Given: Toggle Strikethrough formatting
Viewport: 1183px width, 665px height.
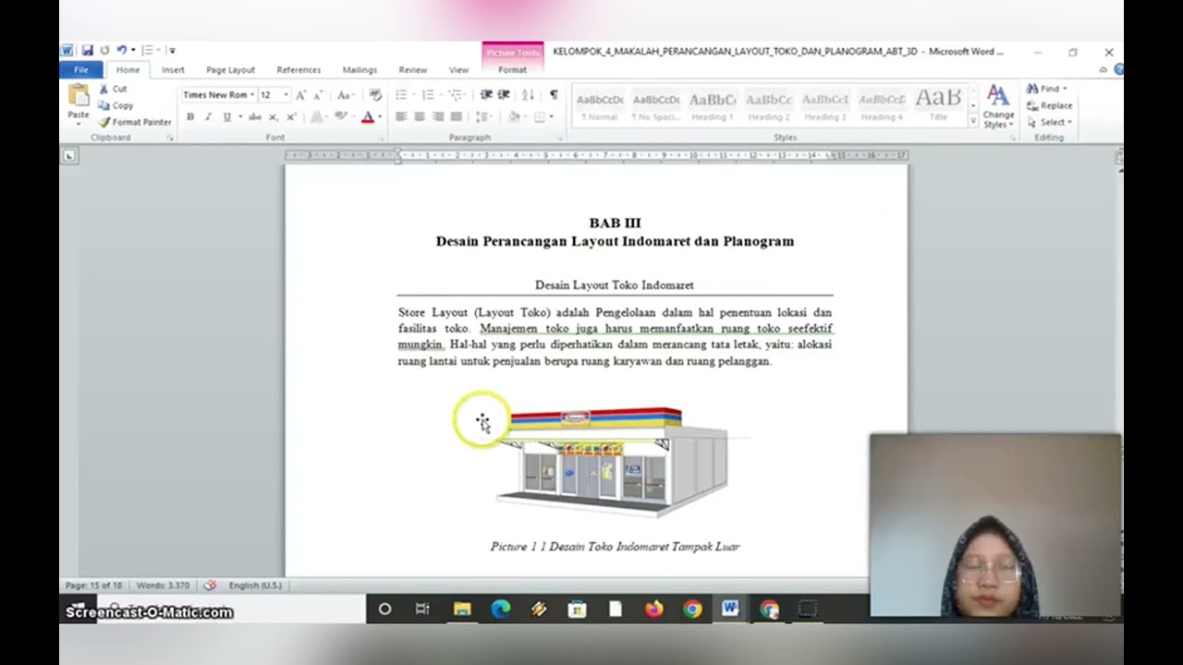Looking at the screenshot, I should point(254,117).
